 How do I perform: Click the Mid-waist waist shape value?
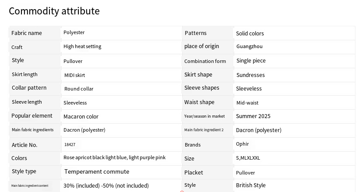tap(247, 103)
